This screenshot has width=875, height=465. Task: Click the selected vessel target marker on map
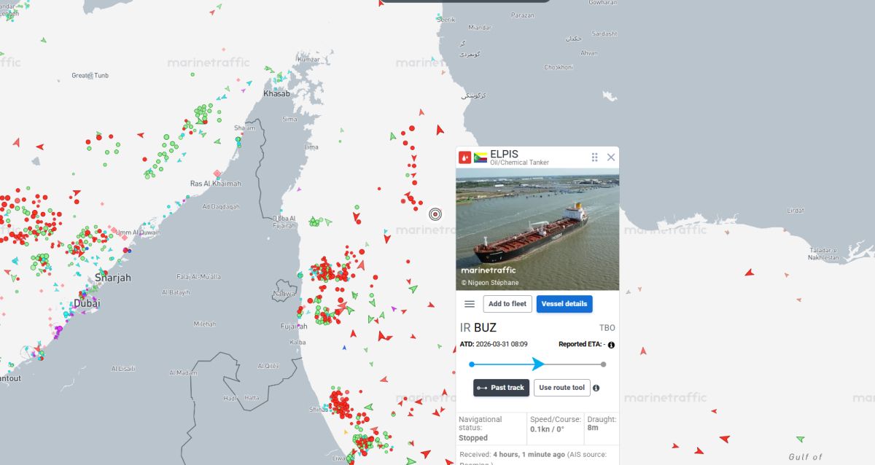pyautogui.click(x=435, y=214)
